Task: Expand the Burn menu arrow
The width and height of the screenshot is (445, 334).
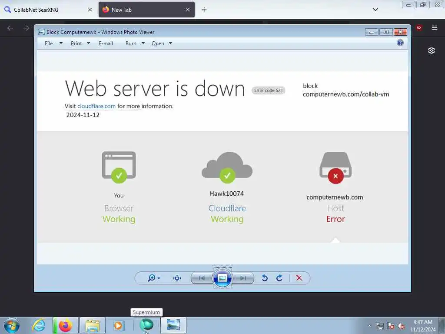Action: tap(143, 43)
